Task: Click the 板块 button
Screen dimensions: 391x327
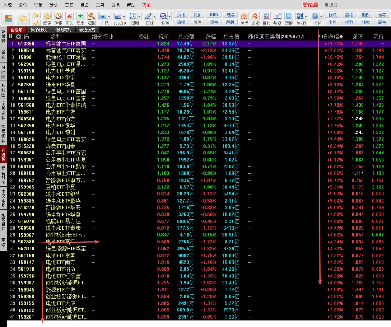Action: click(x=332, y=15)
